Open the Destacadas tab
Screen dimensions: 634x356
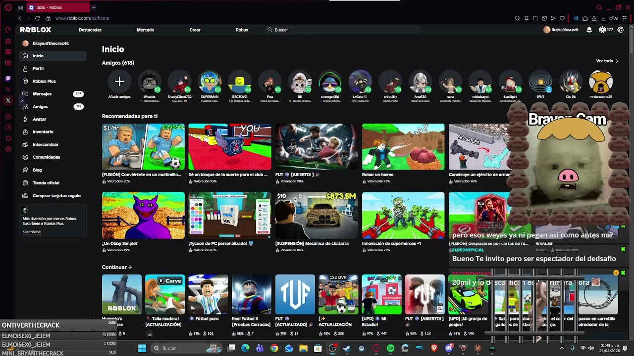click(x=90, y=30)
